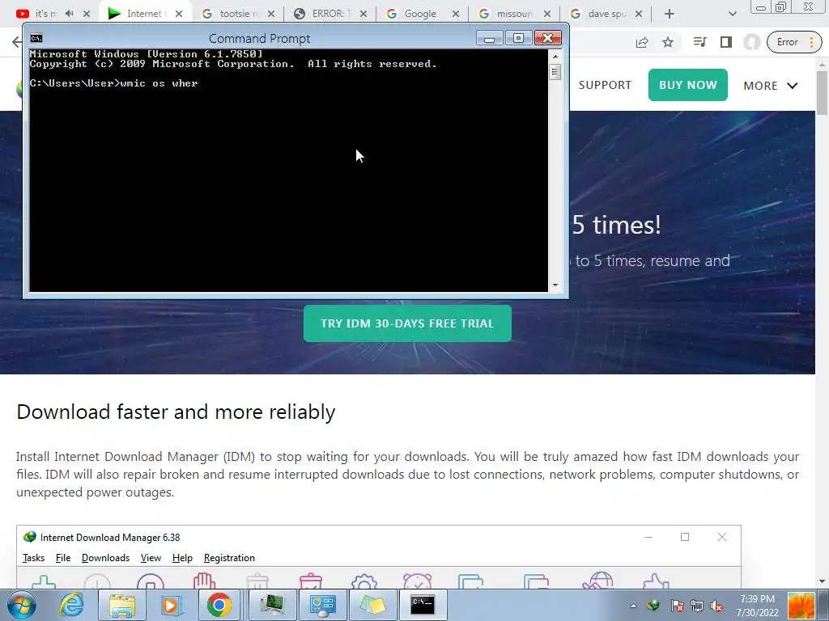Click Command Prompt scrollbar up arrow
Screen dimensions: 829x621
point(555,56)
